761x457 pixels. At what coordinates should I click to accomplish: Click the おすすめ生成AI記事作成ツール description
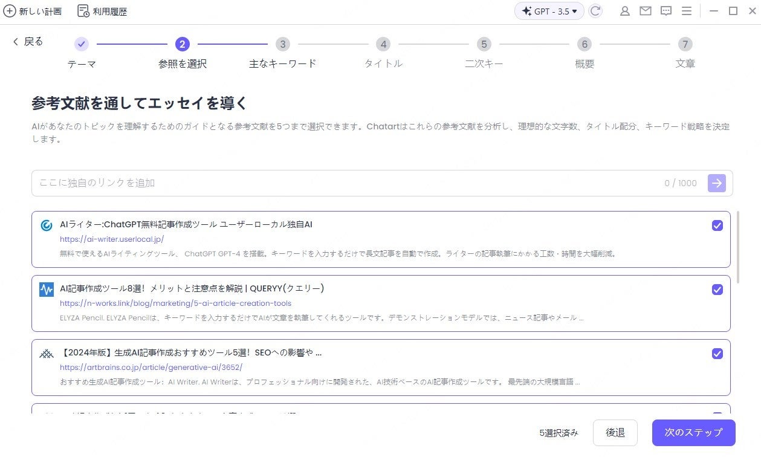click(320, 382)
